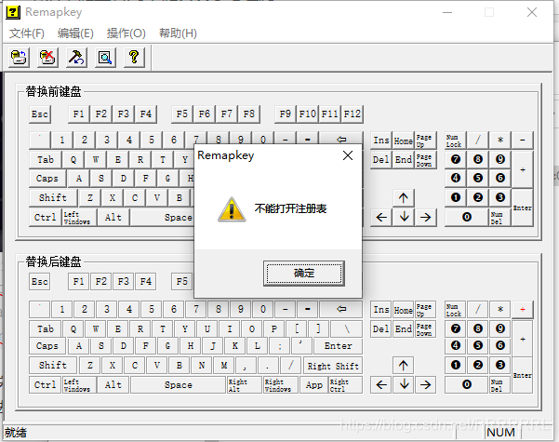Click Page Up key on 替换后键盘
This screenshot has width=559, height=442.
coord(424,310)
